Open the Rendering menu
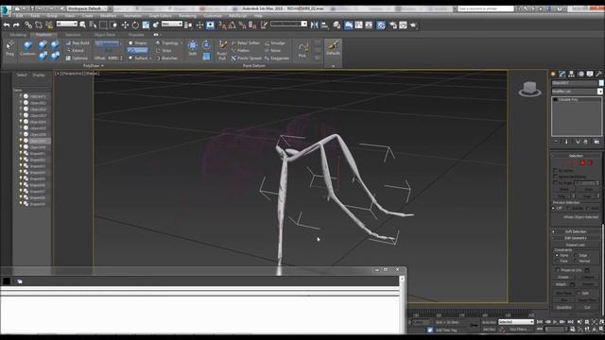Screen dimensions: 605x340 click(x=187, y=16)
